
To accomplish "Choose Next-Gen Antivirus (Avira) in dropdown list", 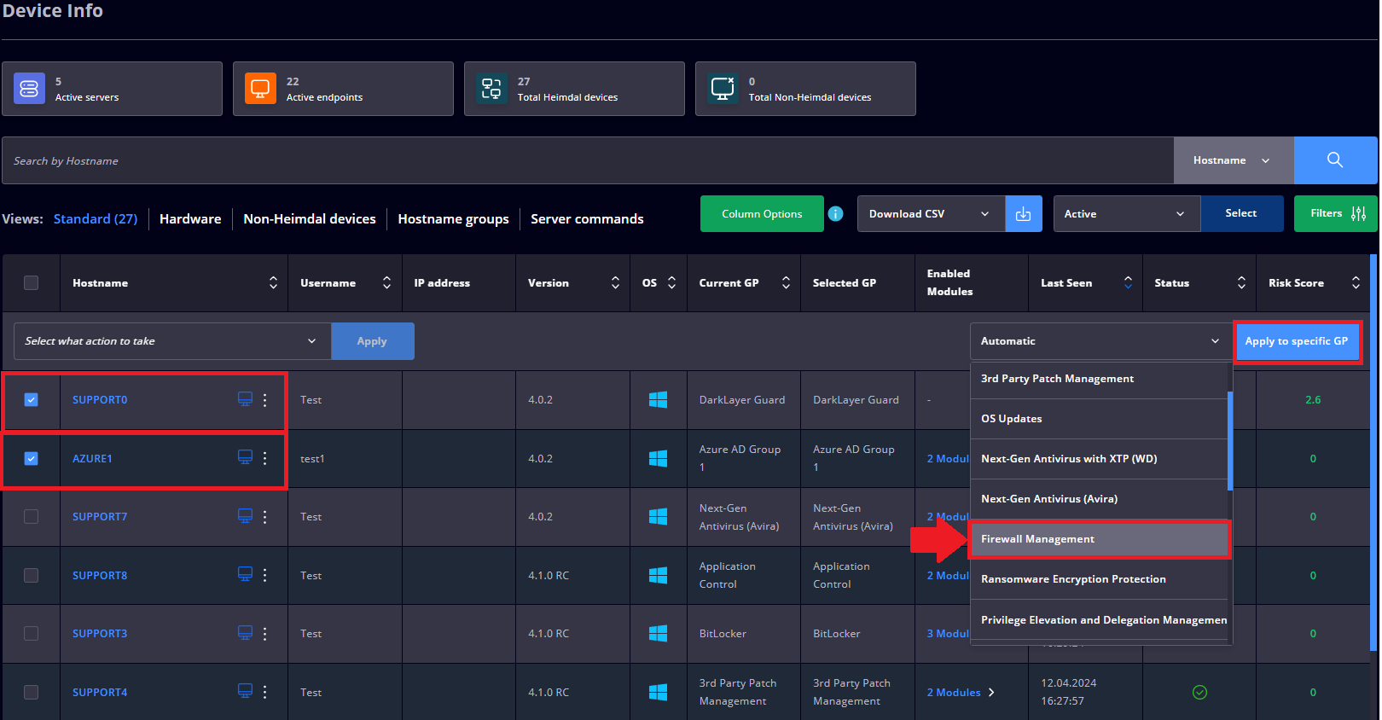I will [1099, 499].
